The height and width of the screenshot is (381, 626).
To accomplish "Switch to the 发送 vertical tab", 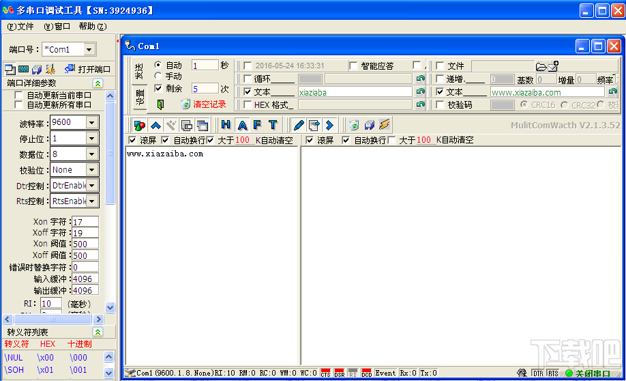I will [x=139, y=71].
